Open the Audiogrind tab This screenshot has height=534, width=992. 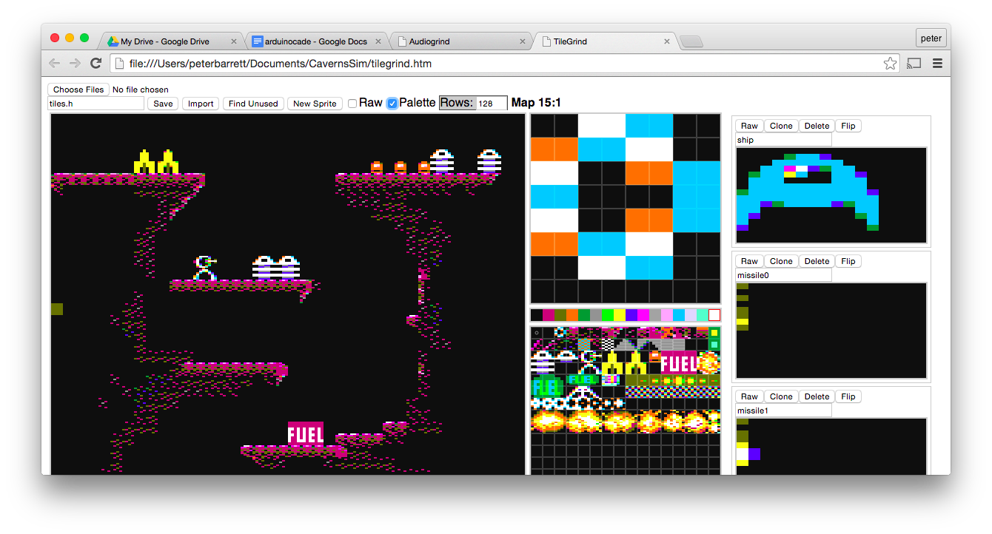[462, 41]
